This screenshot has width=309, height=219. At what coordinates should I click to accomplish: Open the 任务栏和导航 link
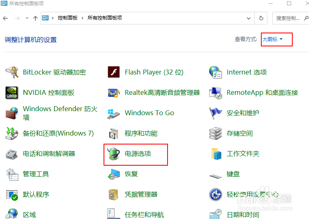coord(144,215)
